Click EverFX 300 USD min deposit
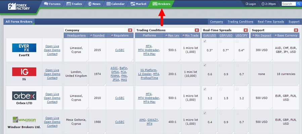Screen dimensions: 302x134 [262, 50]
